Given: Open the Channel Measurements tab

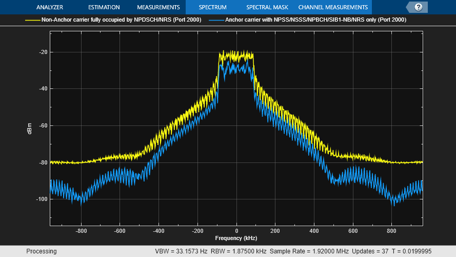Looking at the screenshot, I should 333,7.
